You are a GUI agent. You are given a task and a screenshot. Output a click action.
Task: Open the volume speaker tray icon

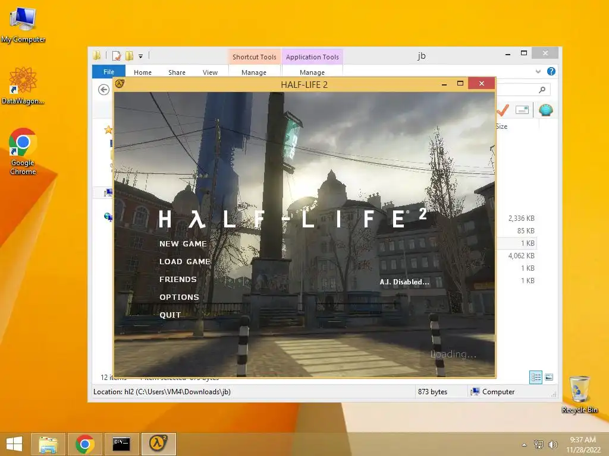(553, 444)
